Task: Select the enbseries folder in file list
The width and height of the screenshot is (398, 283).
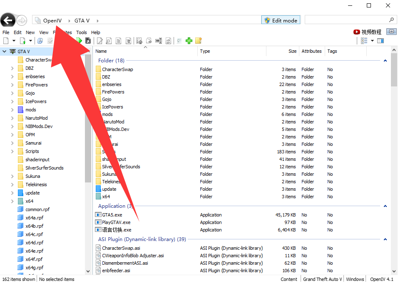Action: 112,84
